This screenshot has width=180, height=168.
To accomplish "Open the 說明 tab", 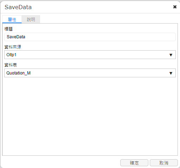I will tap(31, 19).
